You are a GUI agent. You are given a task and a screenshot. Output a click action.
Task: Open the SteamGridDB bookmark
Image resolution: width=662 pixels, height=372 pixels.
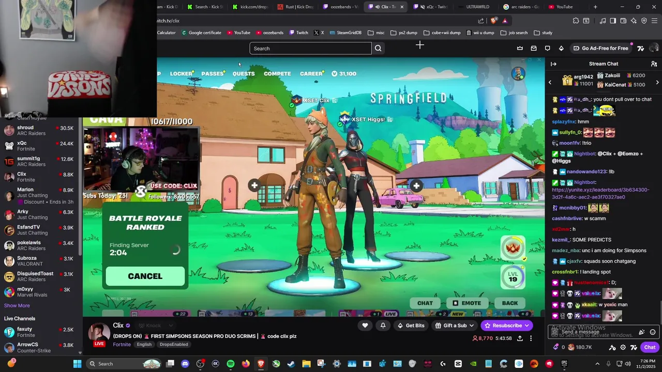pos(345,33)
